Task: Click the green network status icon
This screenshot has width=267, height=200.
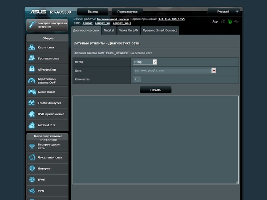Action: click(230, 22)
